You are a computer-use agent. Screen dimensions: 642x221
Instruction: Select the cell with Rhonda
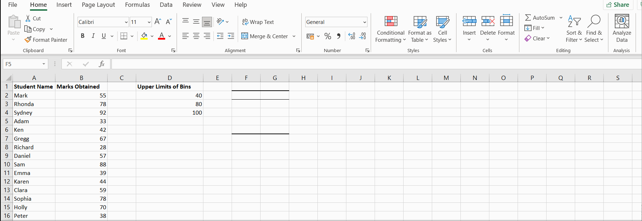coord(34,104)
